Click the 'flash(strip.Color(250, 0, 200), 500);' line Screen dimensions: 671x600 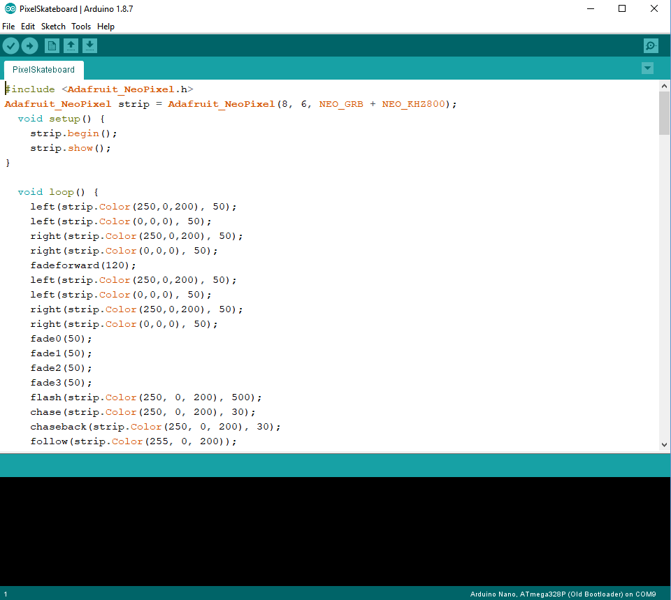[x=146, y=397]
